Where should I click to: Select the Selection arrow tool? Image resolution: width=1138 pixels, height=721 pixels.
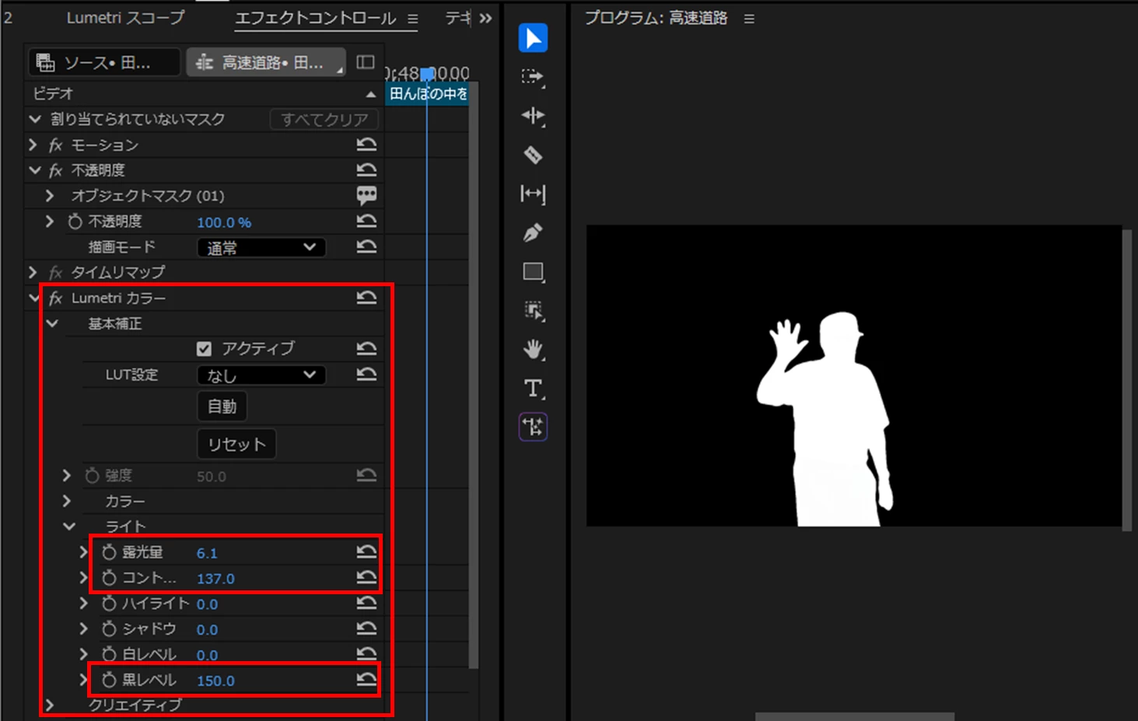click(533, 38)
